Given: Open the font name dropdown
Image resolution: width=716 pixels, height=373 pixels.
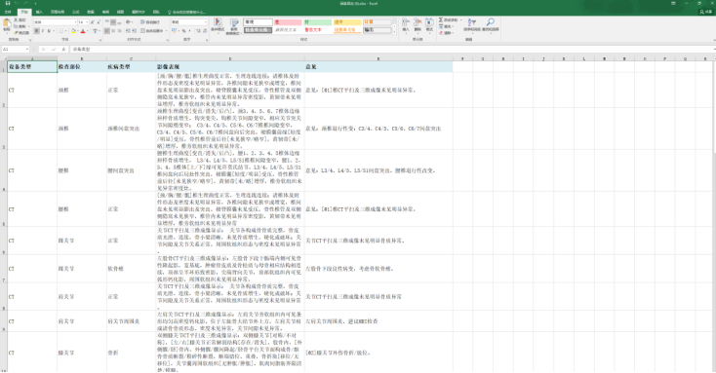Looking at the screenshot, I should 75,22.
